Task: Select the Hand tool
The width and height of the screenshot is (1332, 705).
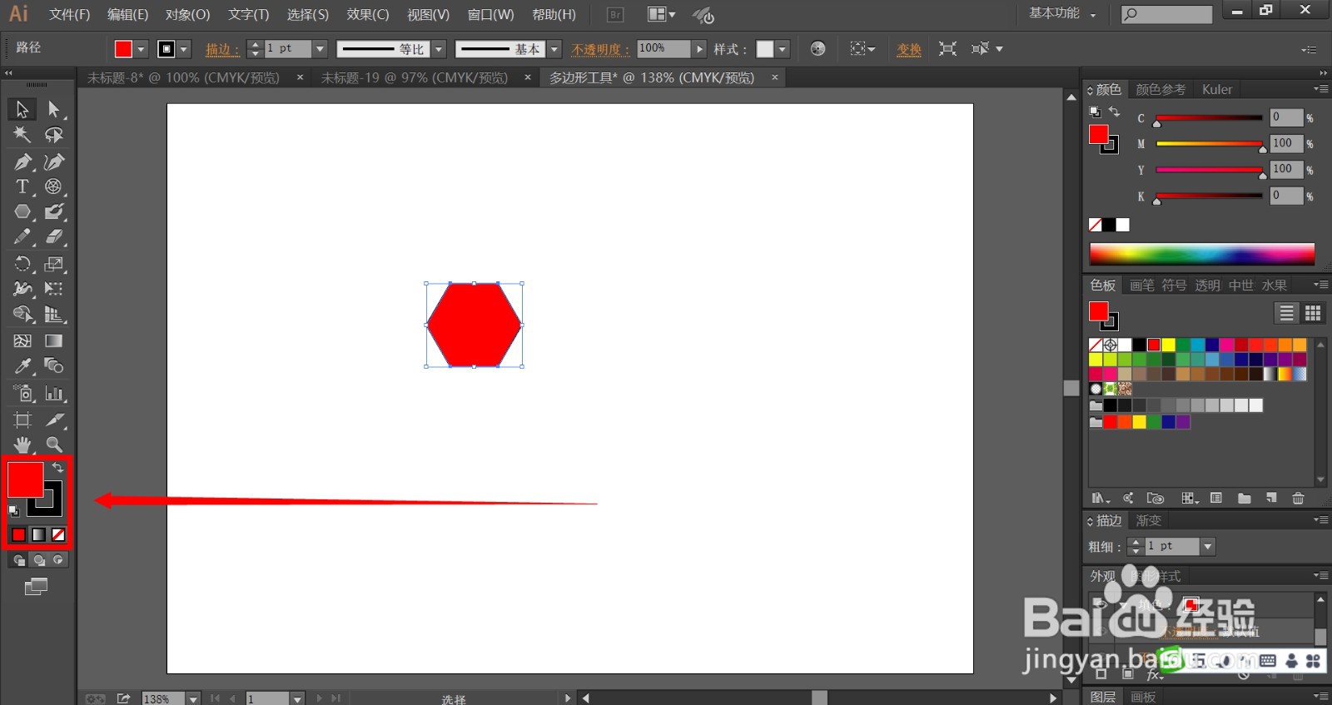Action: click(x=22, y=444)
